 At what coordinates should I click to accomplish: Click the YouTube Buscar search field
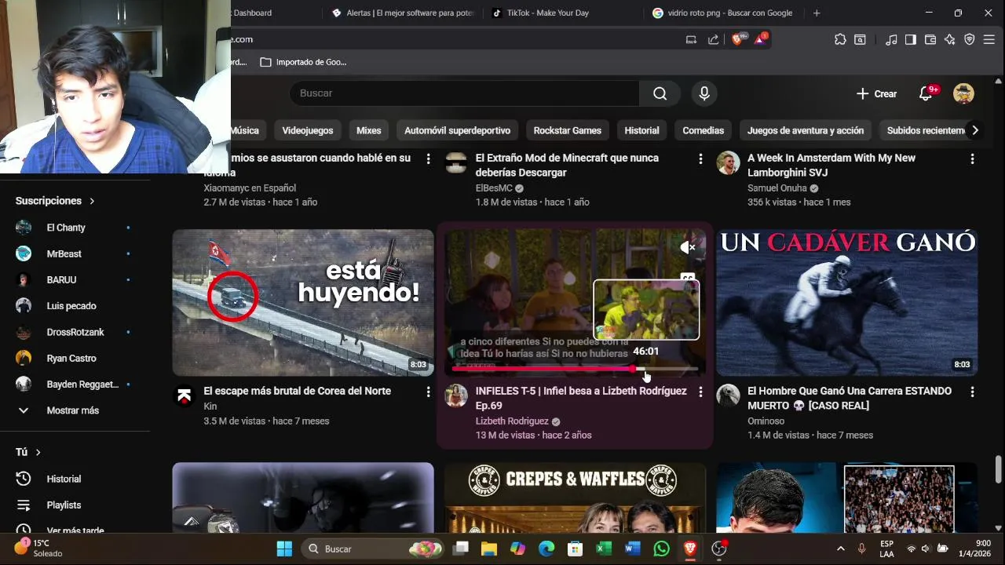[x=465, y=93]
